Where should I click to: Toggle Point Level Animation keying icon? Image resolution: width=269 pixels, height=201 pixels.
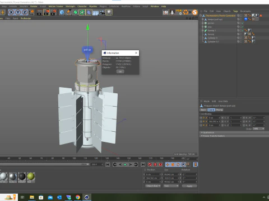188,165
